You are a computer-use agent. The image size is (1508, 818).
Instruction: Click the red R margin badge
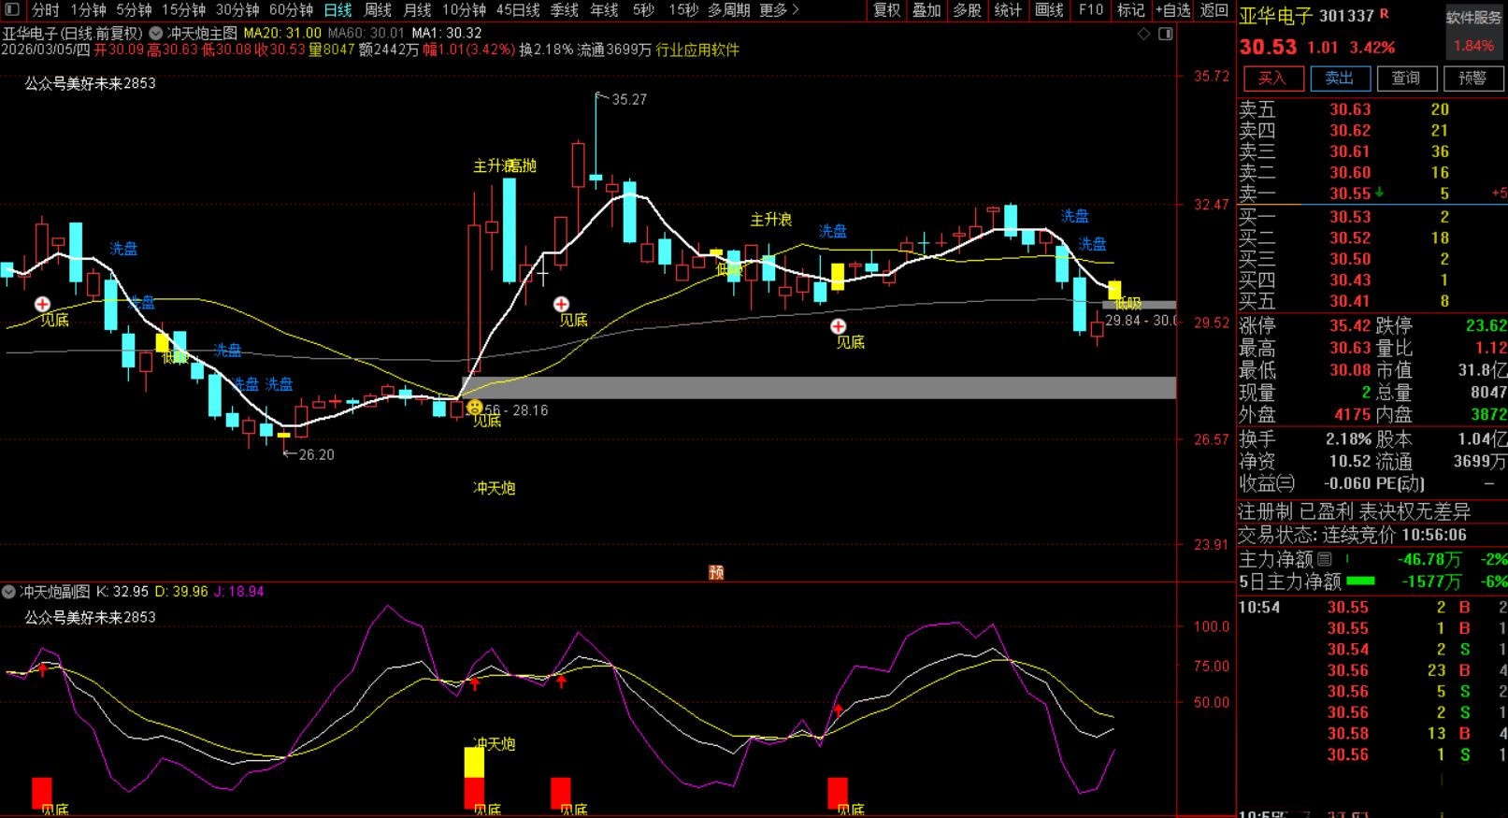1385,14
